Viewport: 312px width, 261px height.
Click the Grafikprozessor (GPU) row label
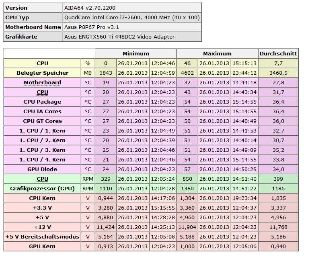point(42,189)
